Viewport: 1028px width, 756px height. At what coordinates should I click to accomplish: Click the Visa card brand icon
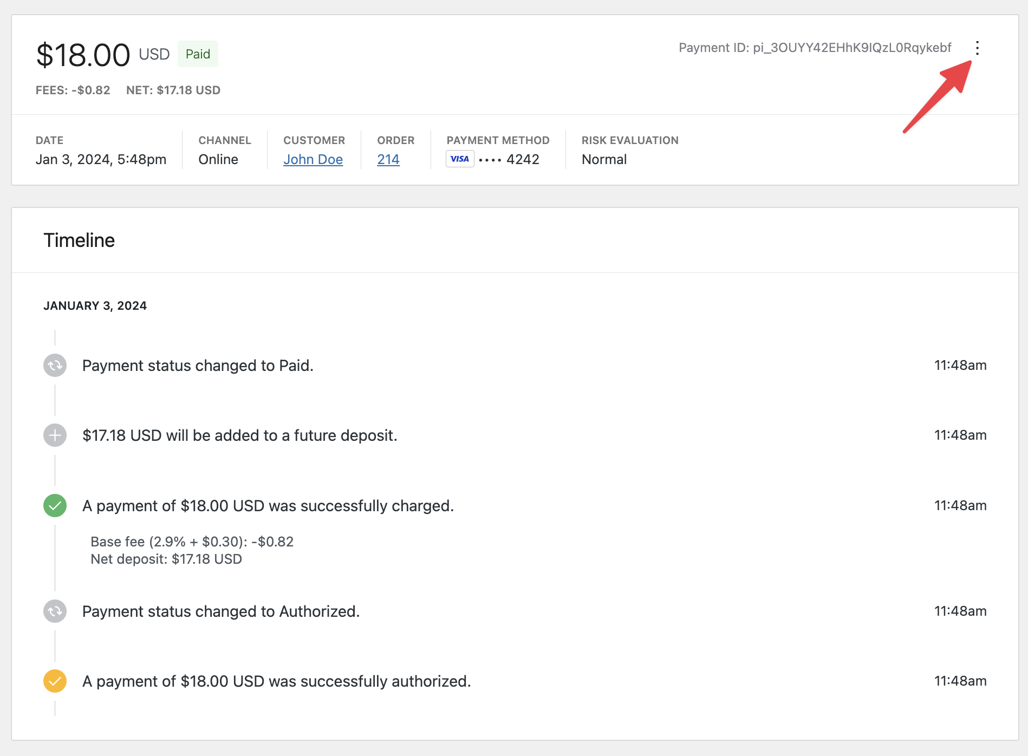click(x=460, y=158)
